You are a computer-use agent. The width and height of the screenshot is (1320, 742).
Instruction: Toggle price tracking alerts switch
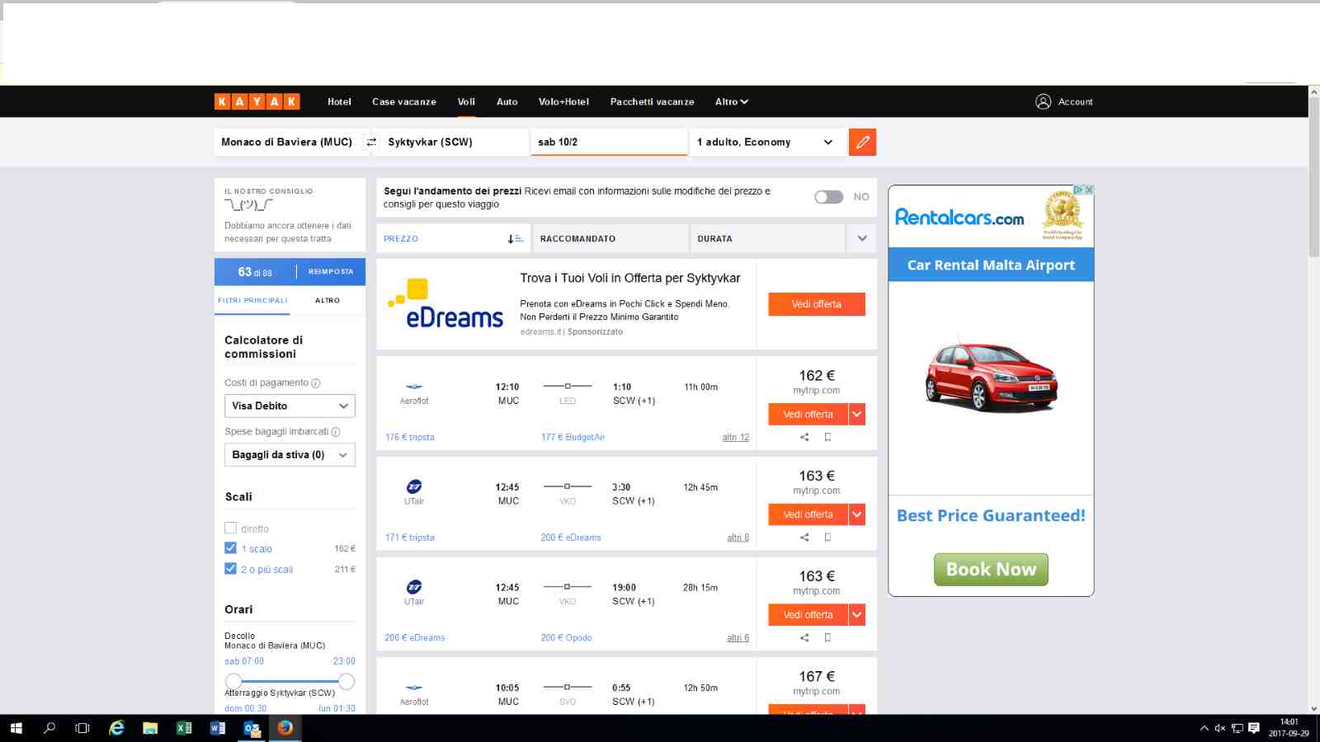point(829,197)
